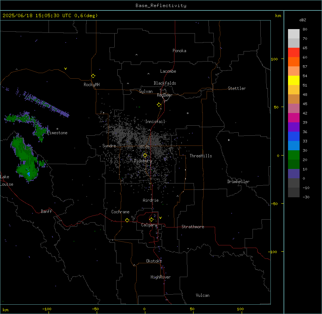Select the ThreeHills label
This screenshot has height=314, width=322.
click(201, 156)
